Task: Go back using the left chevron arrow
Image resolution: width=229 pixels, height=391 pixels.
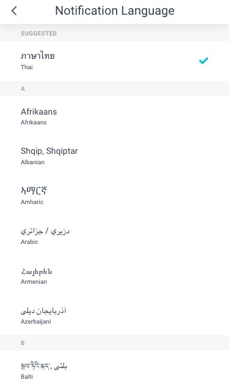Action: pyautogui.click(x=14, y=10)
